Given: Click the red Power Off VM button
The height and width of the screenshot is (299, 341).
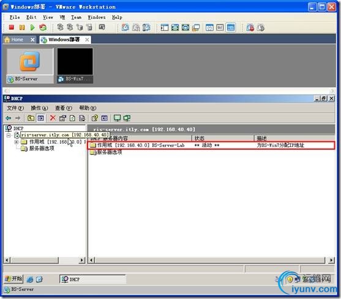Looking at the screenshot, I should (x=11, y=28).
